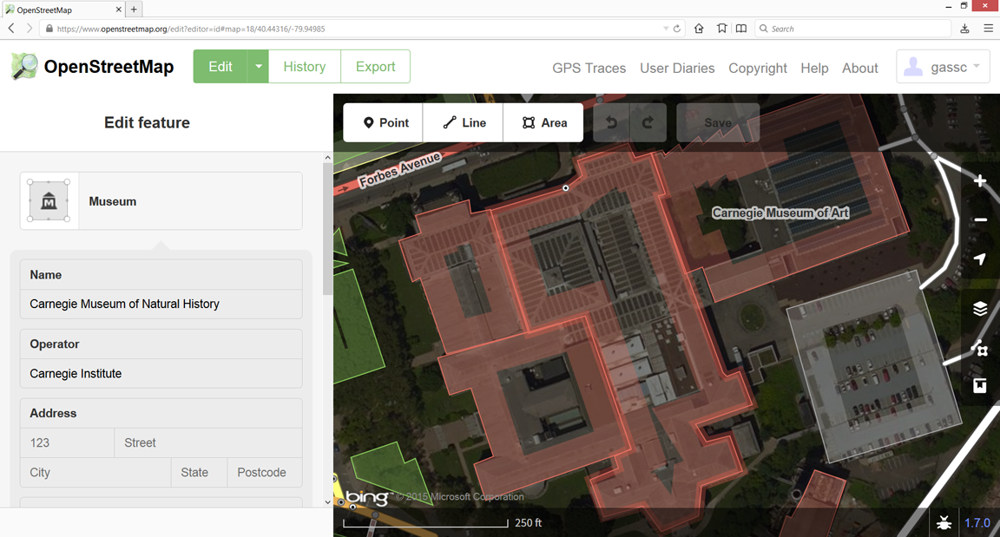Edit the Operator field
The image size is (1000, 537).
coord(161,373)
